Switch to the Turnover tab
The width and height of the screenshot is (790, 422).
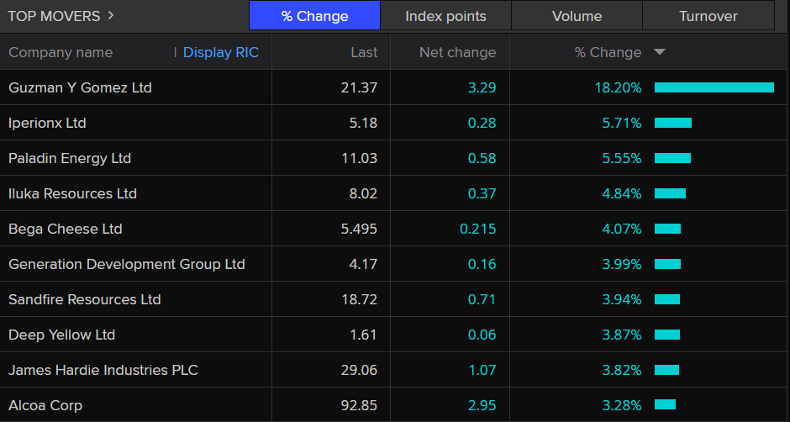pyautogui.click(x=708, y=16)
